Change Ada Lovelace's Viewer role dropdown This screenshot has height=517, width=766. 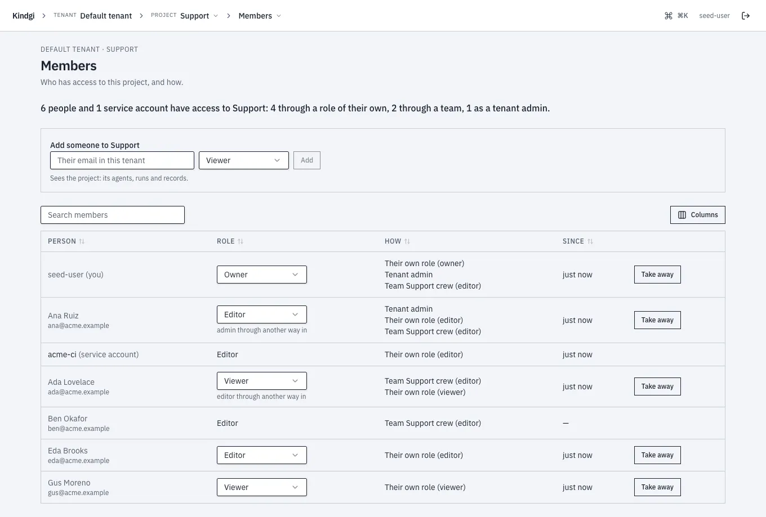pyautogui.click(x=262, y=381)
